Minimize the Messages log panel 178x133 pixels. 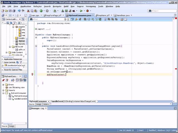(175, 108)
